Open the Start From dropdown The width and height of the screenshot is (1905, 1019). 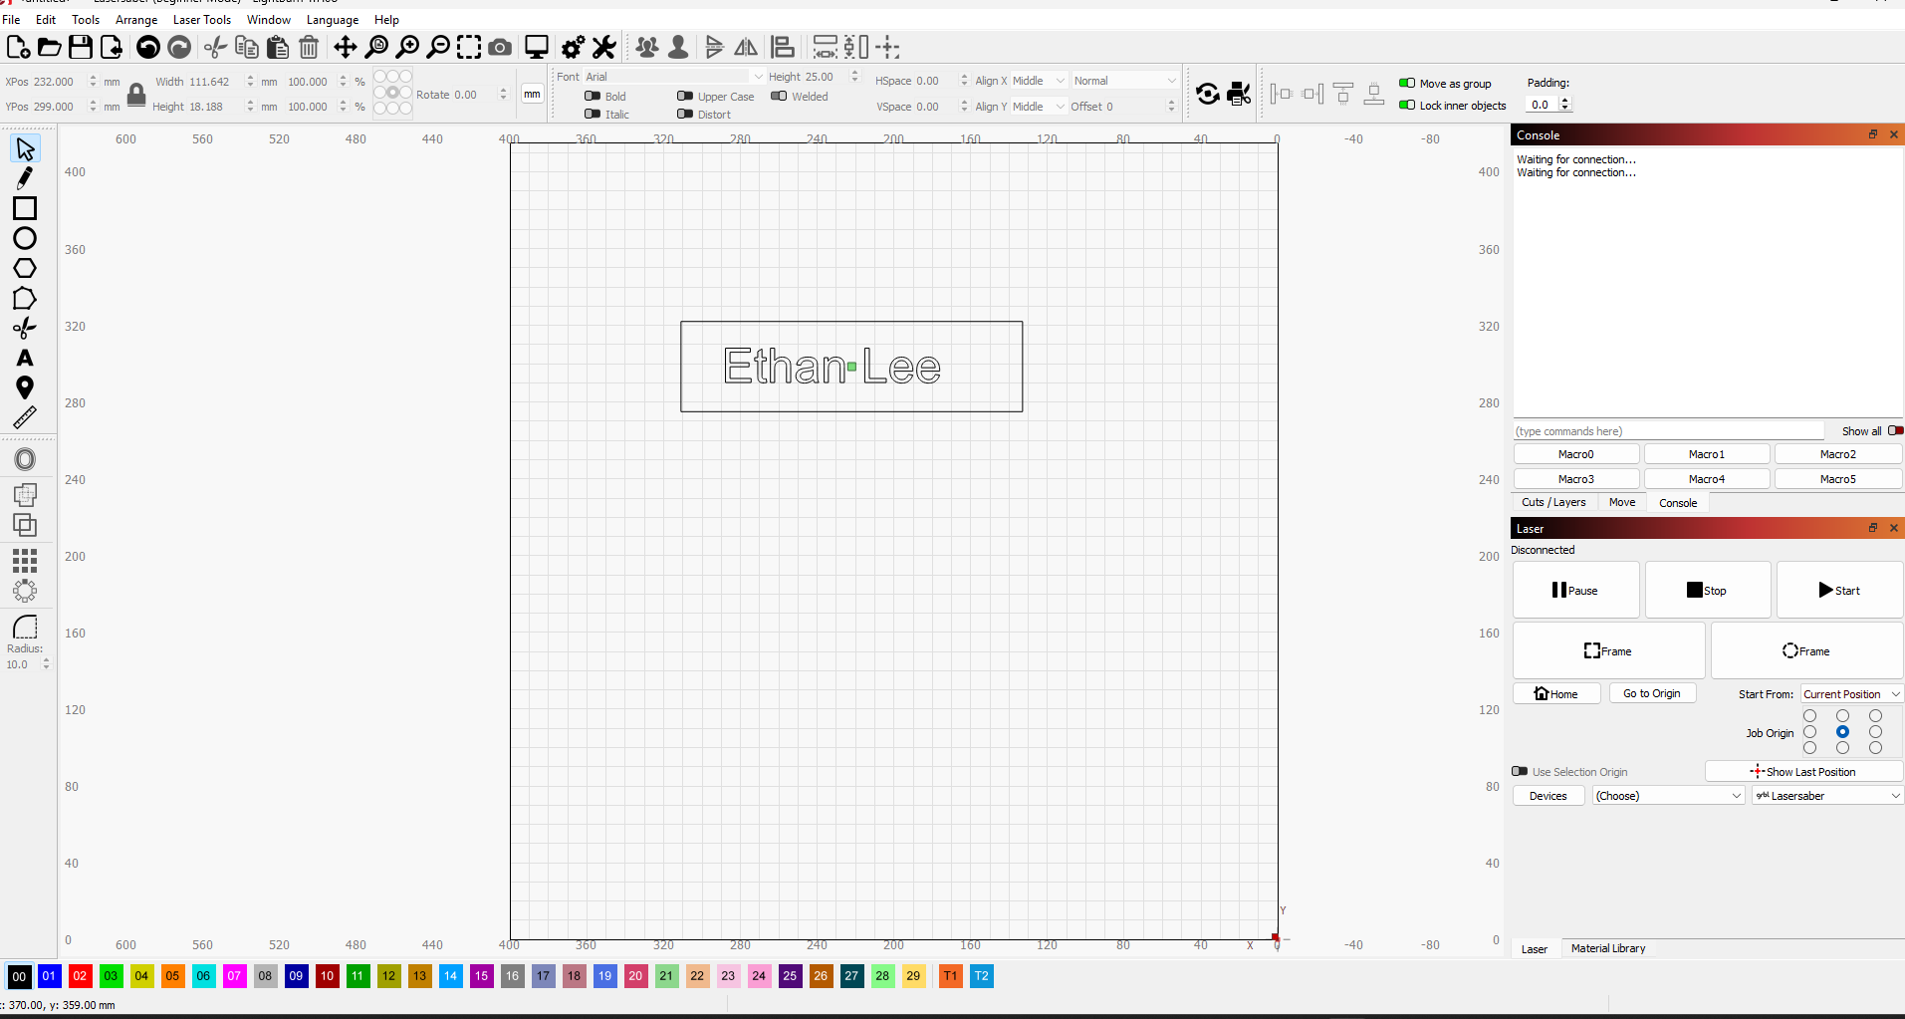[1851, 694]
